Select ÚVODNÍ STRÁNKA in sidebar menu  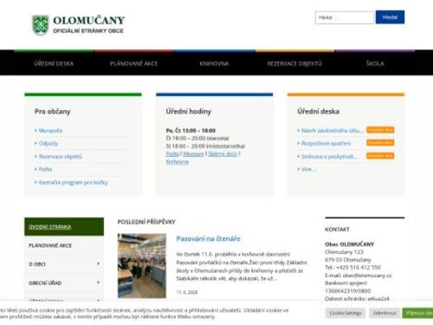(64, 227)
